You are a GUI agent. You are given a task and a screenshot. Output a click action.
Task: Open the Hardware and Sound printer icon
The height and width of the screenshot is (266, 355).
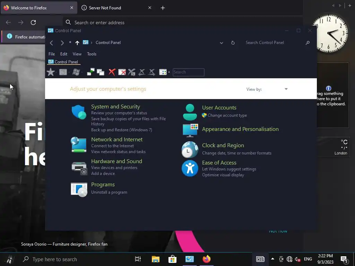coord(79,168)
